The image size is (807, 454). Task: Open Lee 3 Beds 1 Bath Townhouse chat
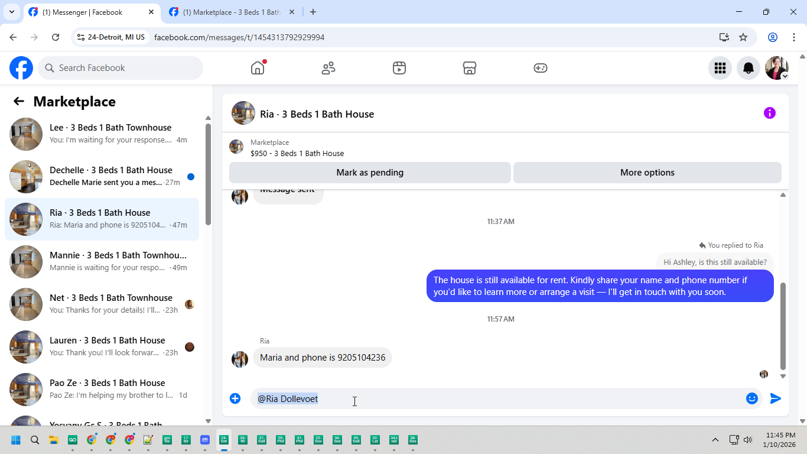(102, 134)
